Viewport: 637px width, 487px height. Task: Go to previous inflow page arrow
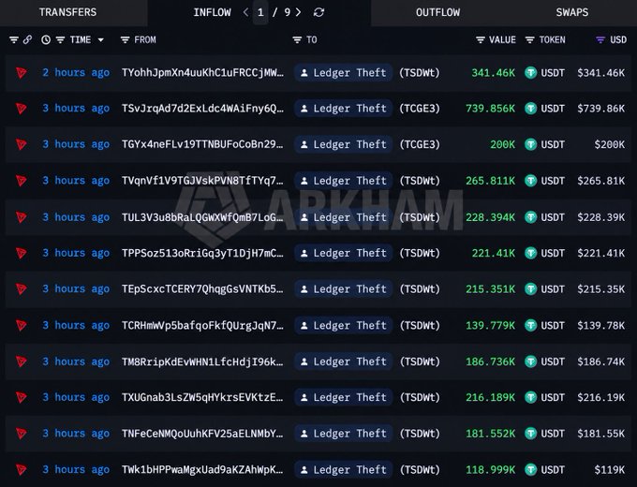pos(245,12)
